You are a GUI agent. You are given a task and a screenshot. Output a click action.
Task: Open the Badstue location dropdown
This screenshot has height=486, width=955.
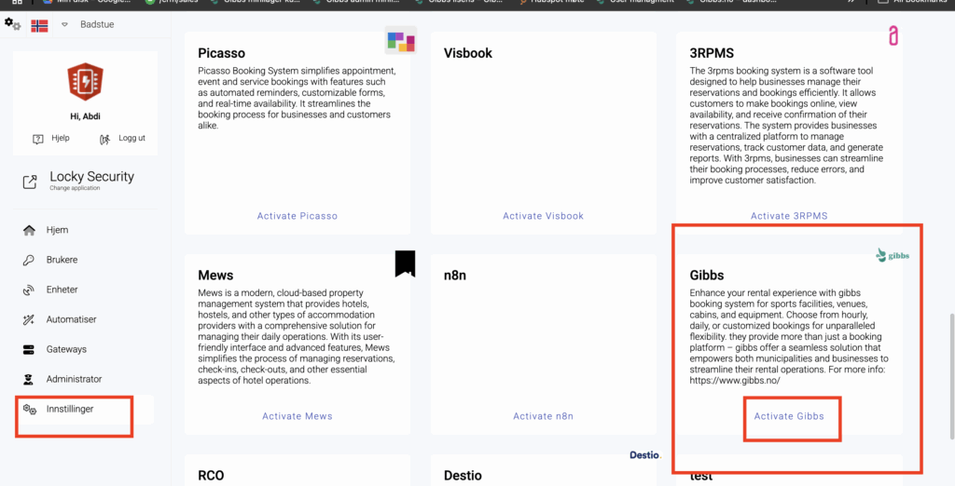coord(65,25)
